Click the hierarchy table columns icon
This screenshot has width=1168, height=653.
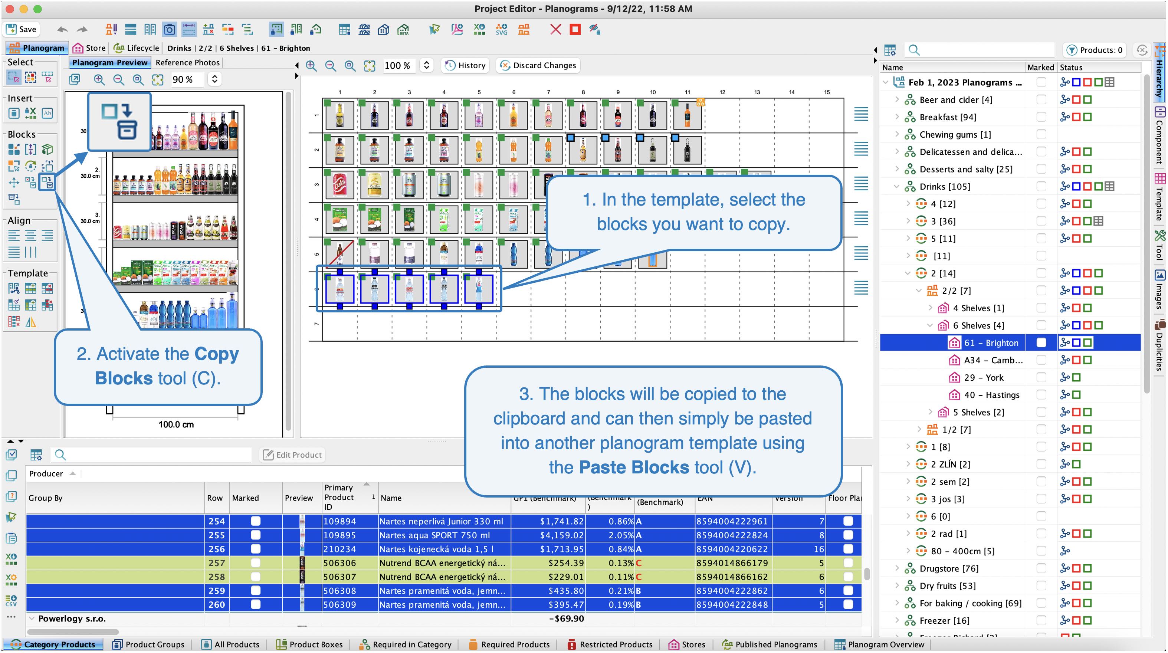[x=890, y=50]
